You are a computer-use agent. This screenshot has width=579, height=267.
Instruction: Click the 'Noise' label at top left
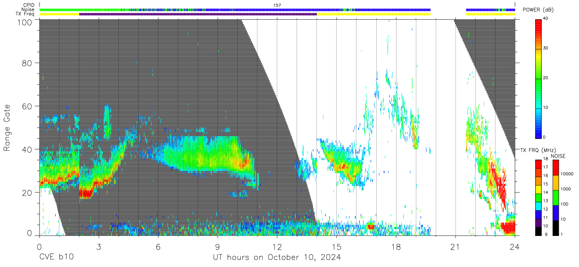click(x=27, y=9)
